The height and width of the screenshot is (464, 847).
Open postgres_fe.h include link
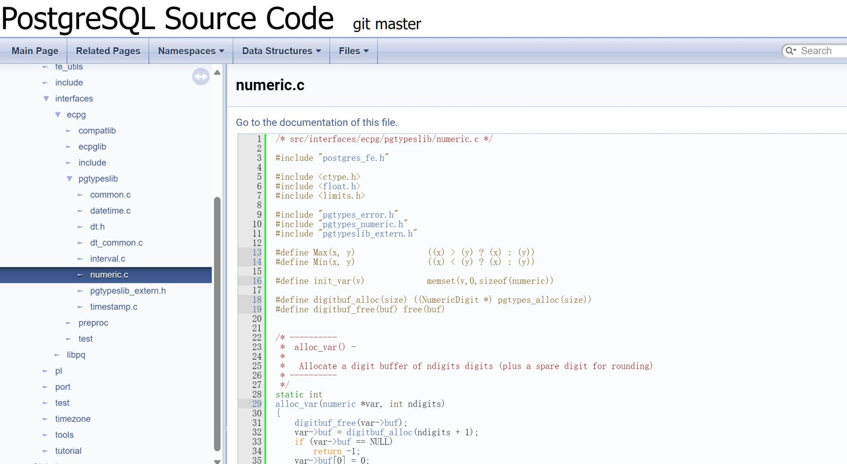click(354, 158)
